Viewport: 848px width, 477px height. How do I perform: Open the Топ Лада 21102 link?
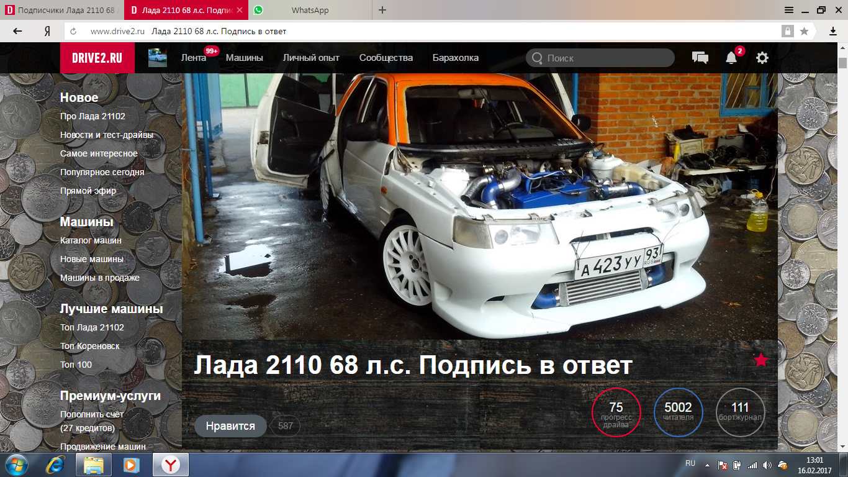92,327
